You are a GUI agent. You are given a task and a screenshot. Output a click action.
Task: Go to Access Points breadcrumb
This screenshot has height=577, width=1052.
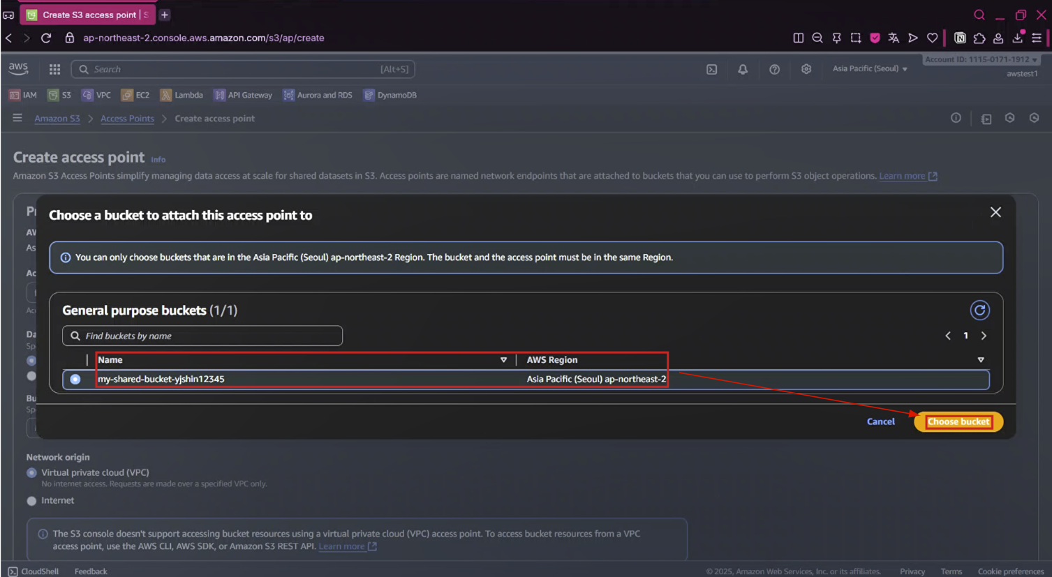(127, 119)
